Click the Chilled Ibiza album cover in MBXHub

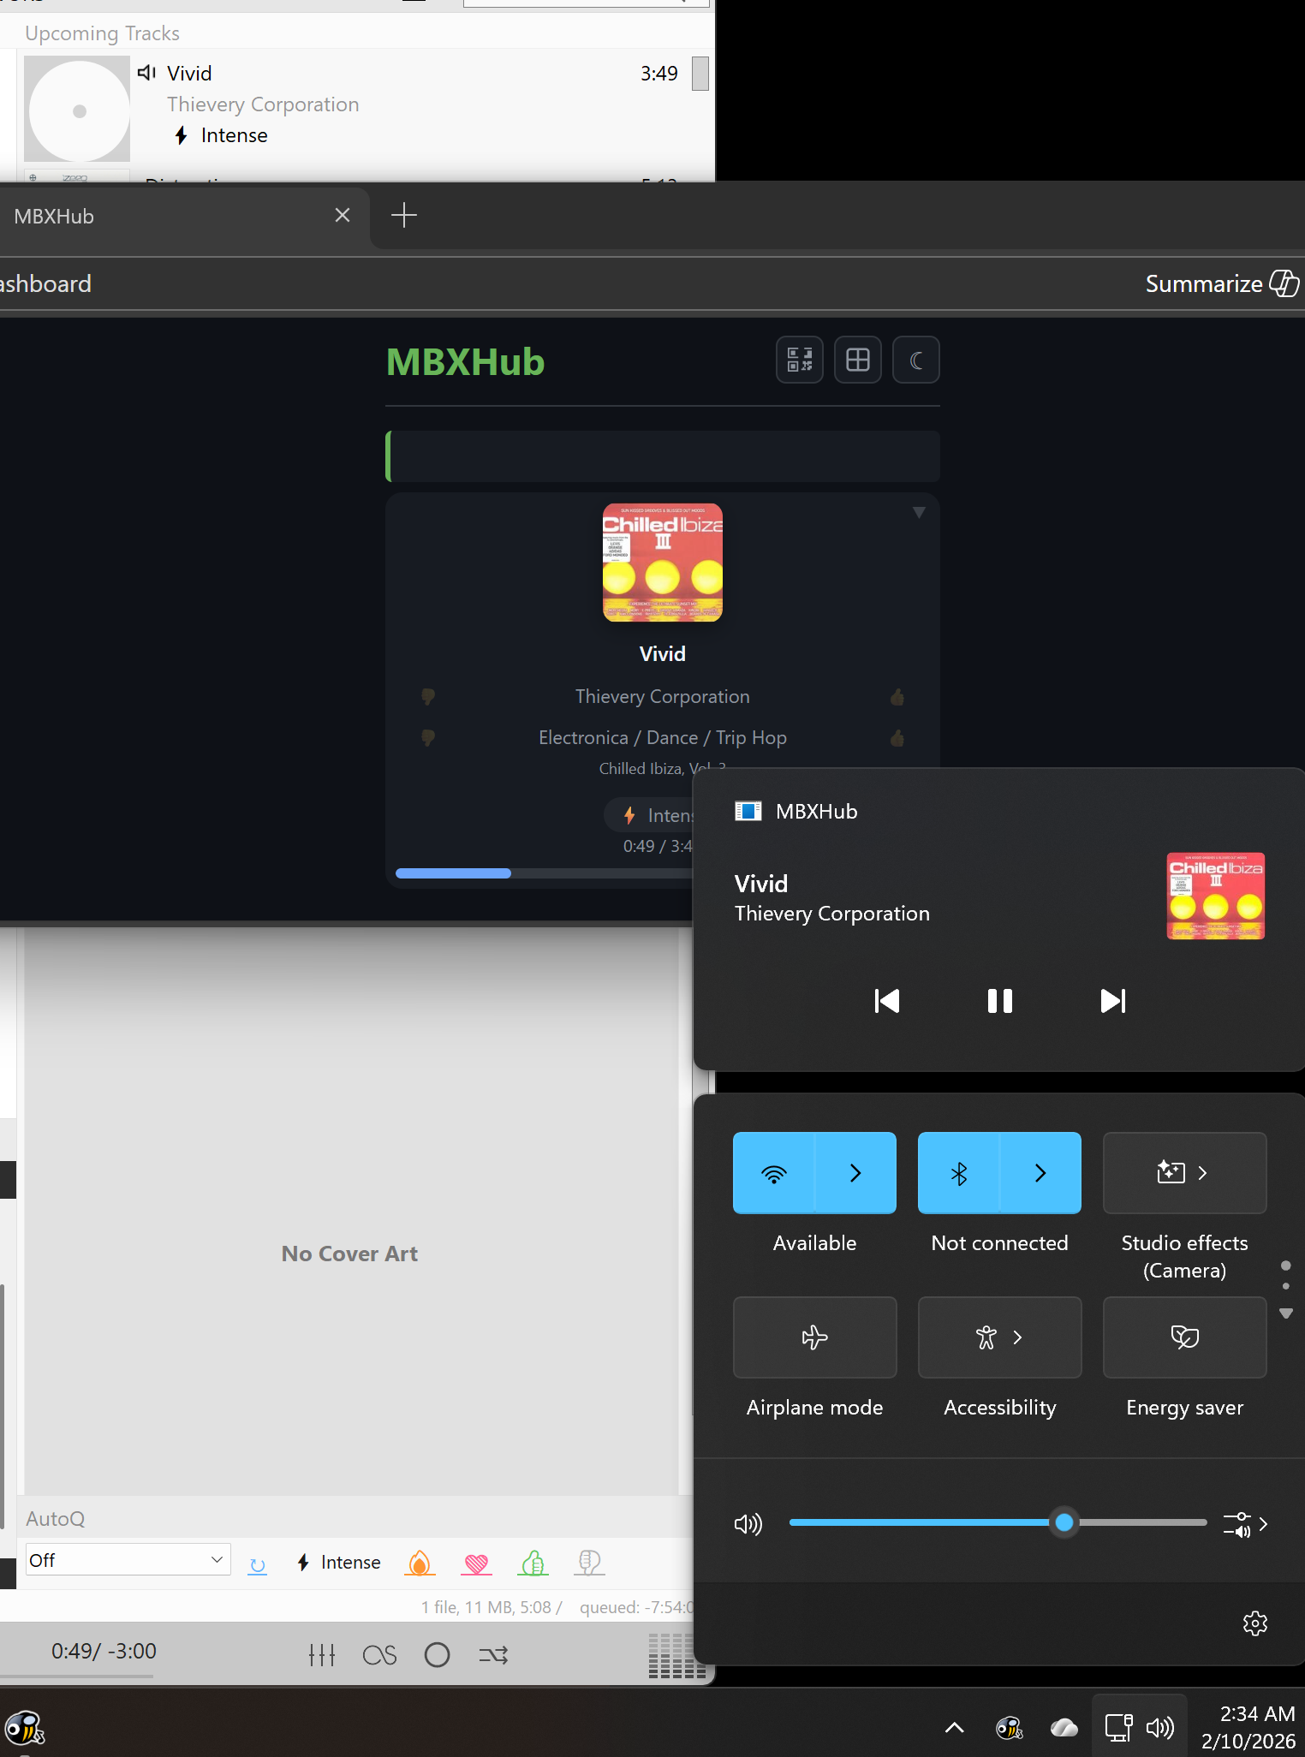[x=663, y=563]
